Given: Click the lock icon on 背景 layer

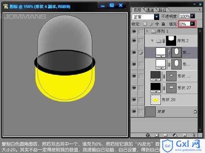Looking at the screenshot, I should pos(195,112).
